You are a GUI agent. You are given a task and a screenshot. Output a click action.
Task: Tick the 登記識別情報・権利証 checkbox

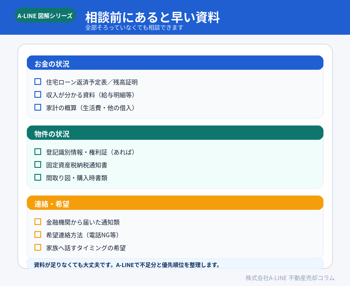pos(38,151)
